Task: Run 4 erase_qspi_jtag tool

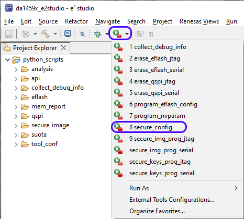Action: point(177,81)
